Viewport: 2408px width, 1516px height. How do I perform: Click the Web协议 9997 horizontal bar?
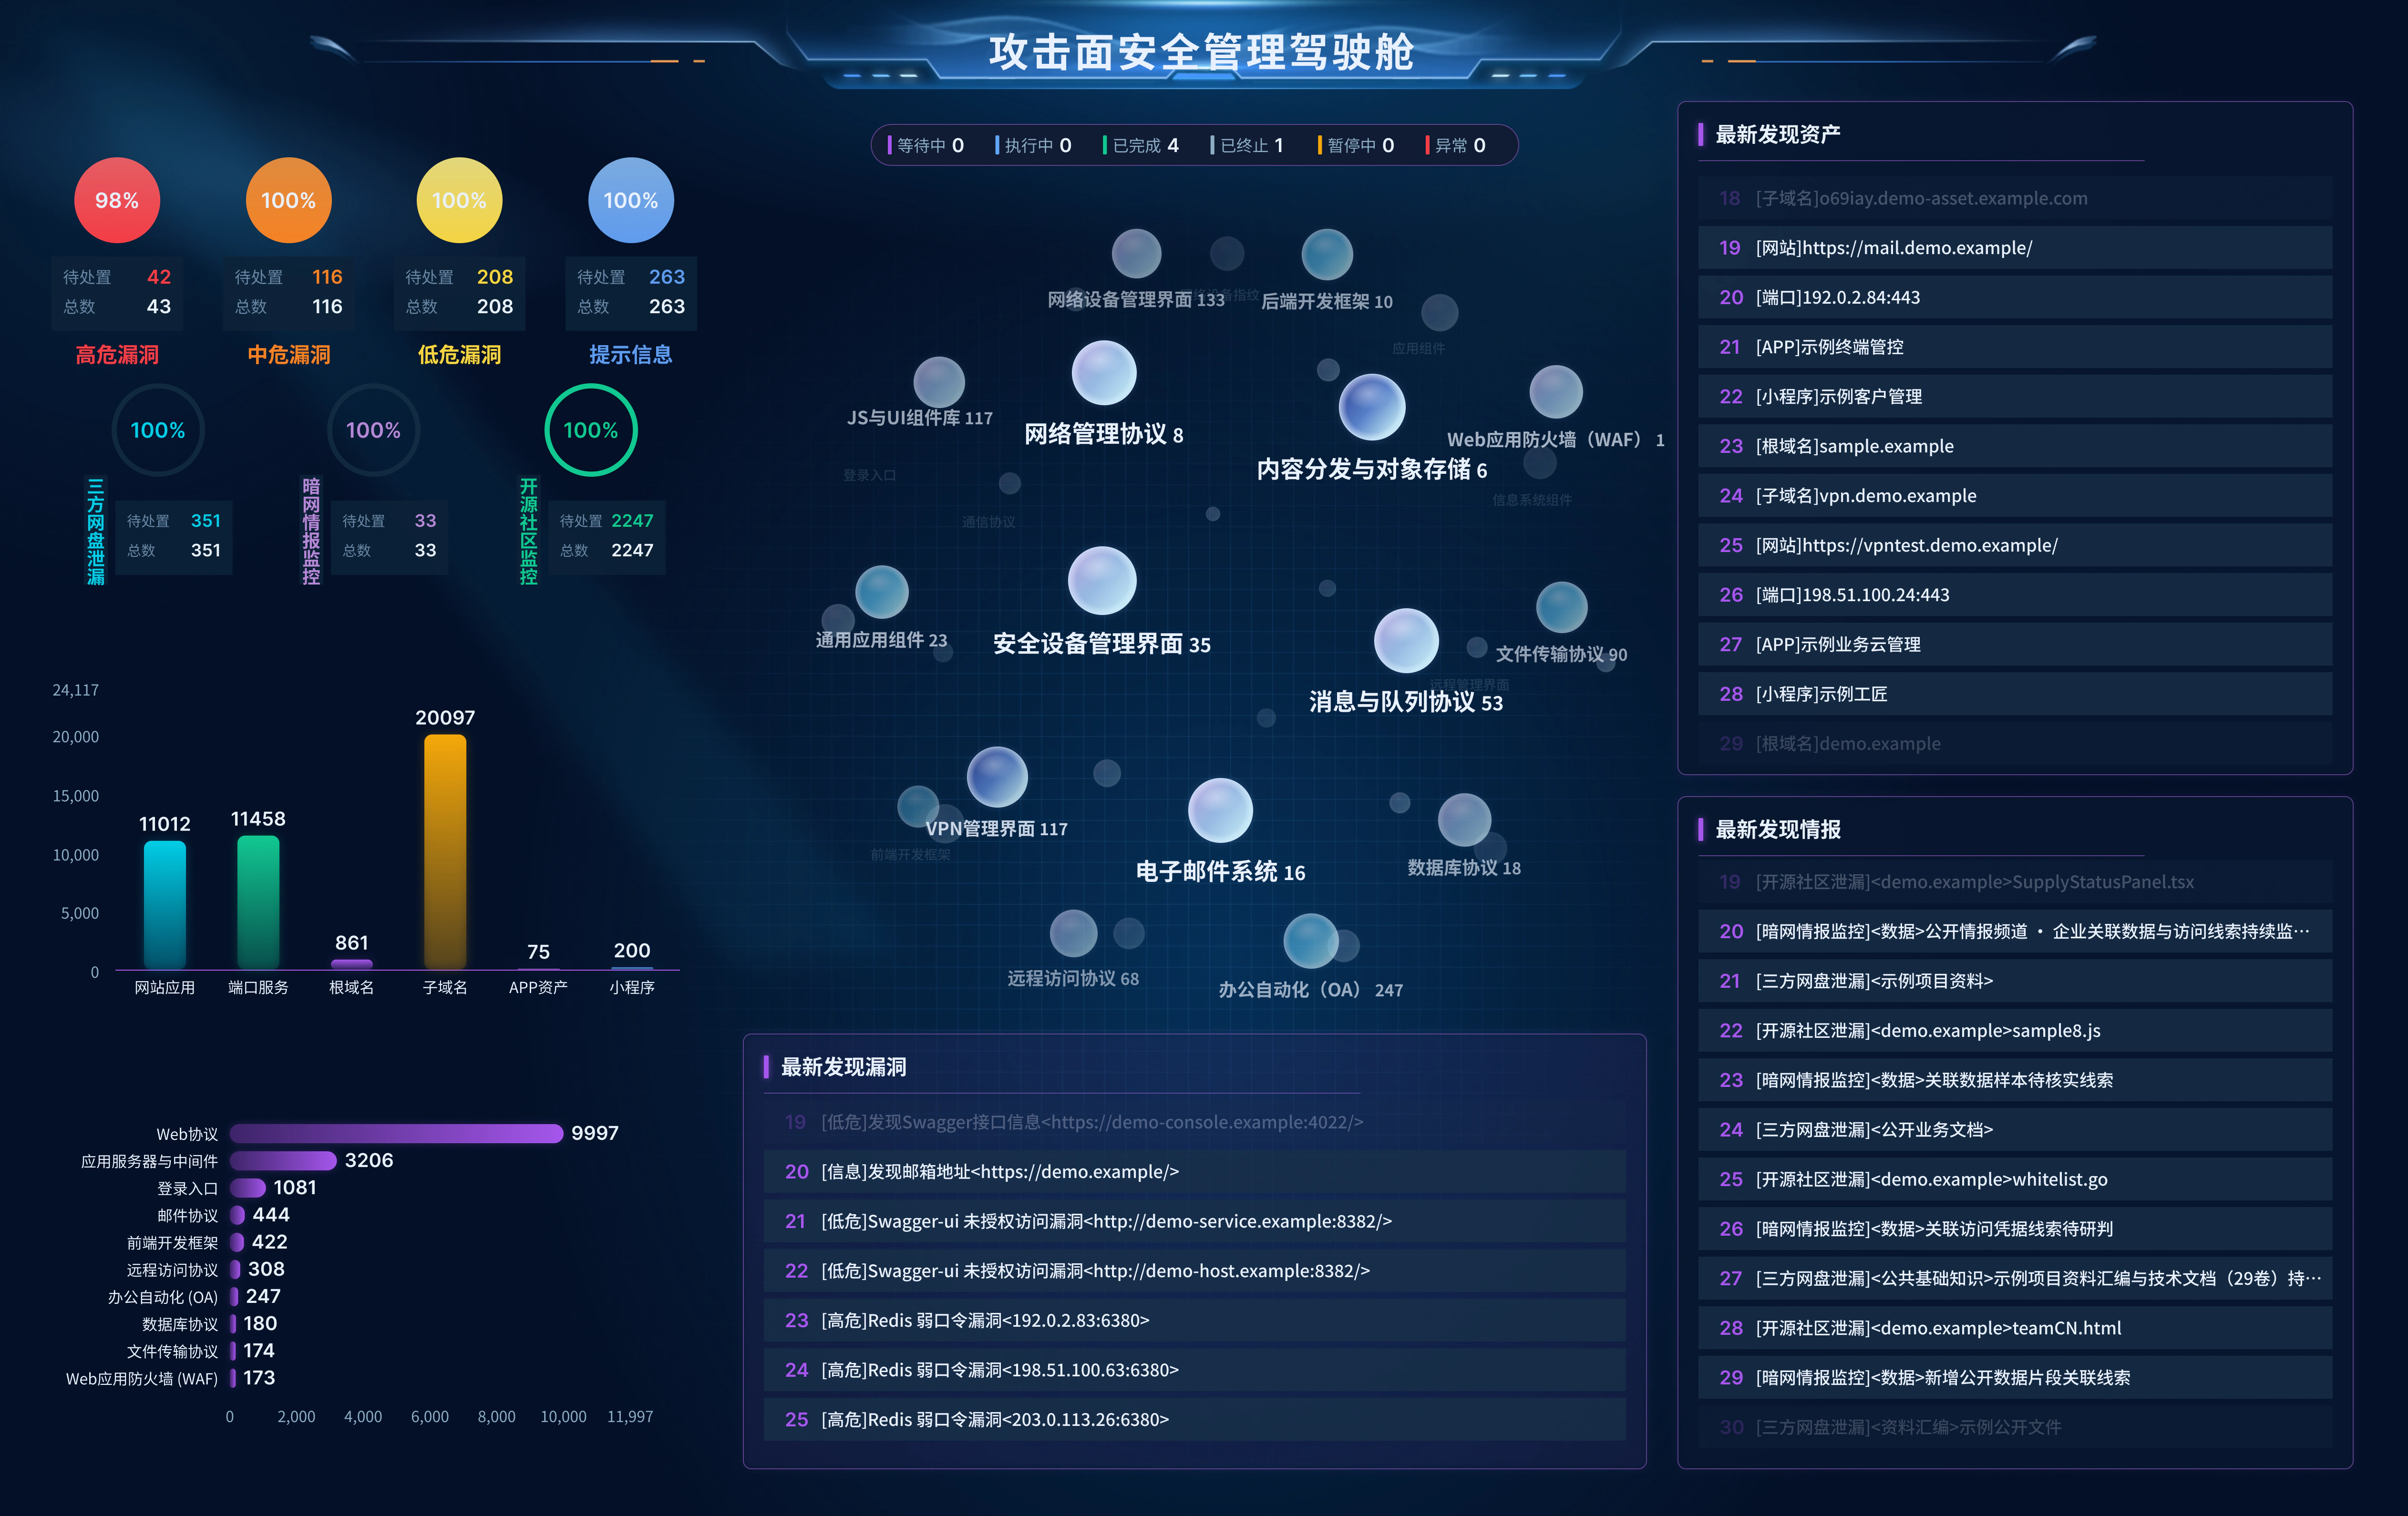[397, 1133]
